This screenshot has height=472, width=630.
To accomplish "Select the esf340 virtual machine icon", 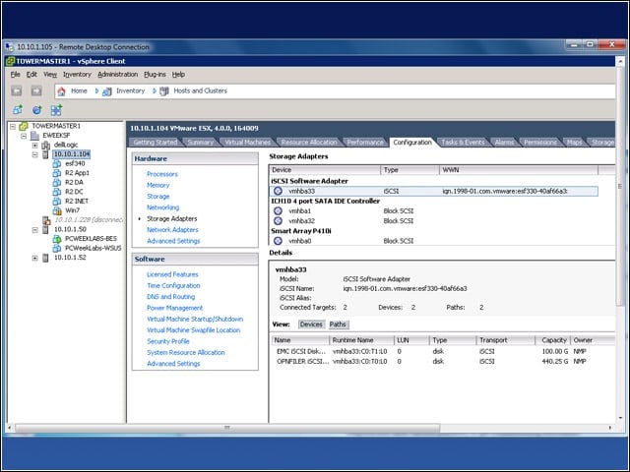I will point(57,164).
